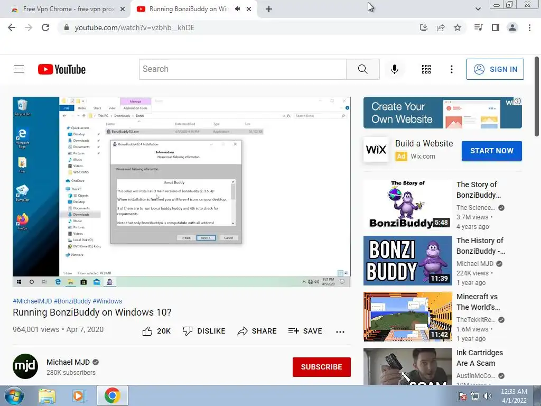The image size is (541, 406).
Task: Open a new tab with the plus button
Action: 269,9
